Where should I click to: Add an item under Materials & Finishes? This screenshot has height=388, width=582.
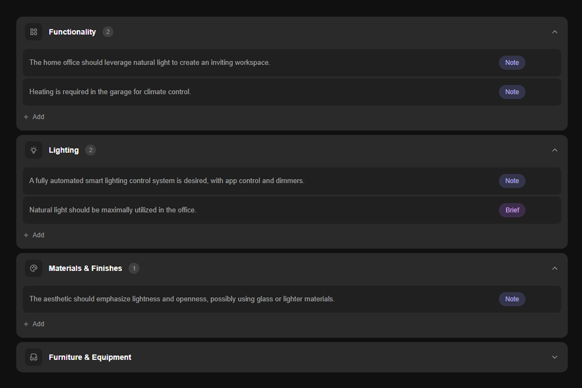point(34,324)
